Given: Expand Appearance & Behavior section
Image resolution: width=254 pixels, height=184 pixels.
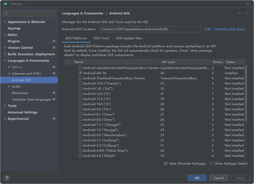Looking at the screenshot, I should [x=5, y=22].
